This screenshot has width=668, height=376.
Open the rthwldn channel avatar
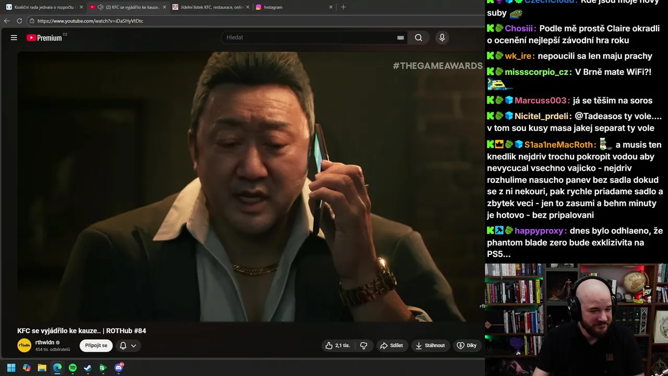point(25,346)
